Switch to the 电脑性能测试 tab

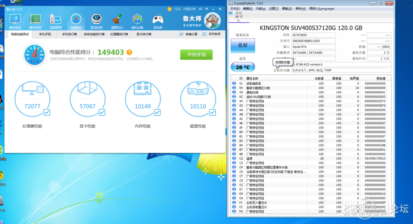tap(20, 34)
